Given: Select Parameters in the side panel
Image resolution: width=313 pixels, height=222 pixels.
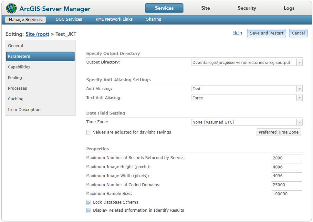Looking at the screenshot, I should 40,56.
